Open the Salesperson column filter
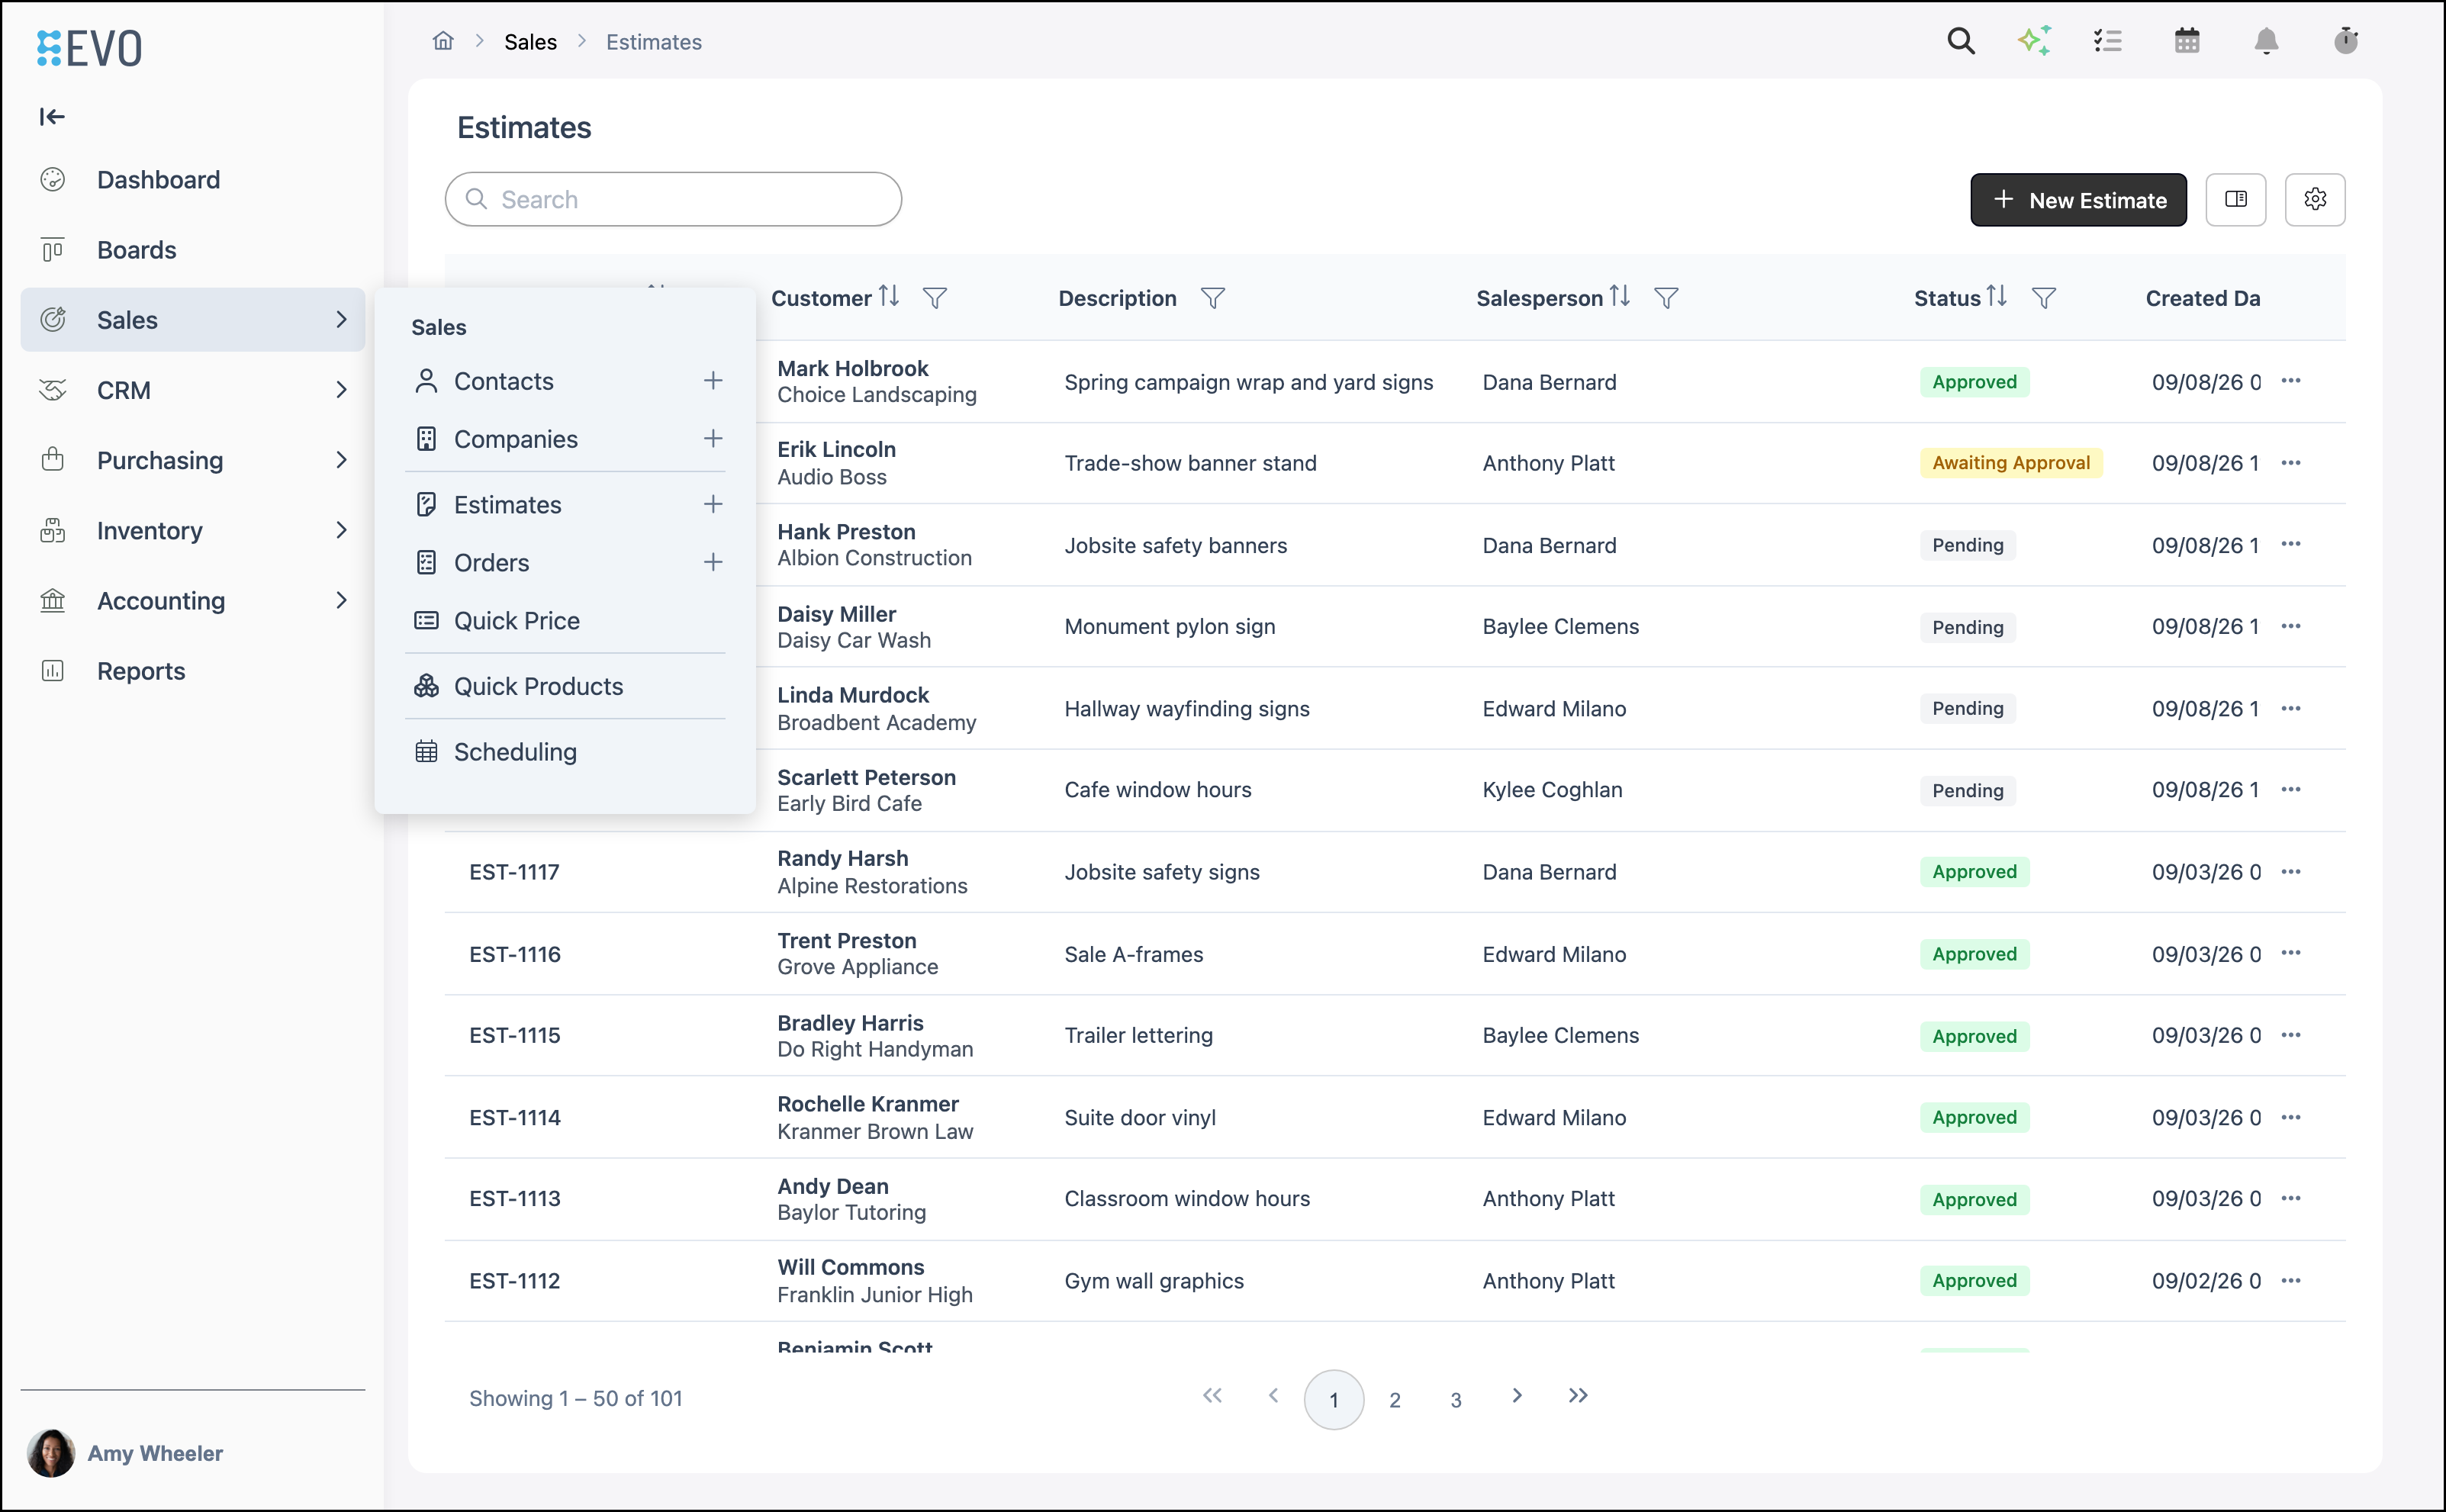This screenshot has height=1512, width=2446. 1666,298
